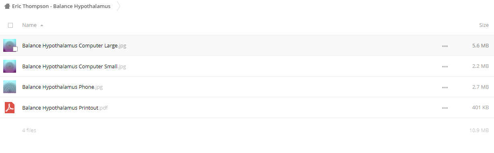Image resolution: width=494 pixels, height=153 pixels.
Task: Open Balance Hypothalamus Computer Large.jpg
Action: point(74,46)
